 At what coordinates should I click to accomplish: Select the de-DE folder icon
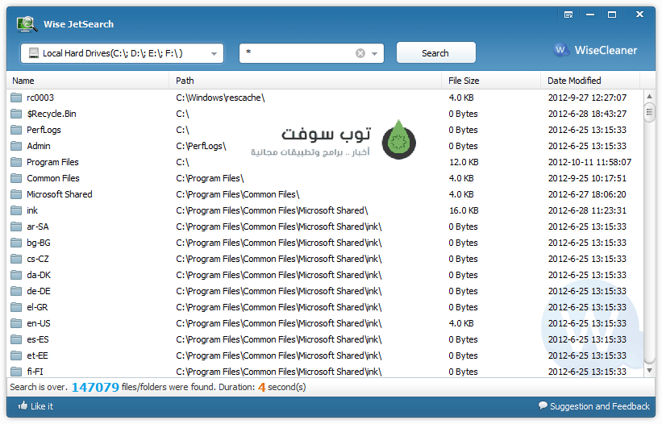(16, 291)
